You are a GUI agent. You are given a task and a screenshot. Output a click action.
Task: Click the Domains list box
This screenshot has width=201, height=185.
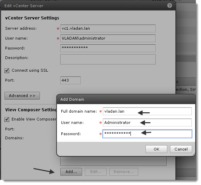(113, 161)
